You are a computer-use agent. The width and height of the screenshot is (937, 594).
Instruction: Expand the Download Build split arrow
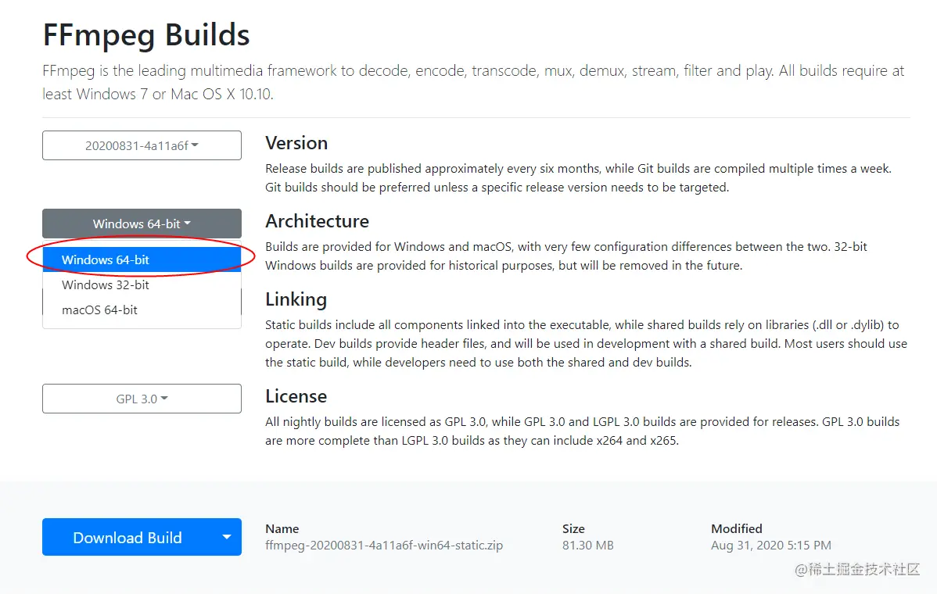[227, 537]
